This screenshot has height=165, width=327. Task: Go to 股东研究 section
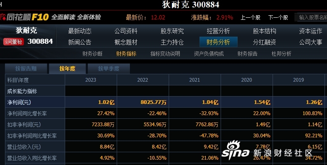pos(172,31)
